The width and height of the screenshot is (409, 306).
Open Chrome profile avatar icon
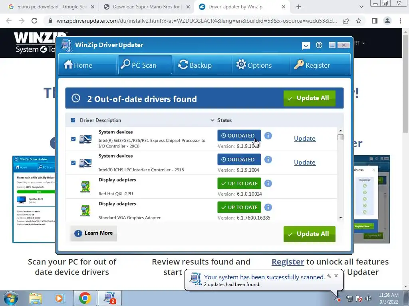387,21
